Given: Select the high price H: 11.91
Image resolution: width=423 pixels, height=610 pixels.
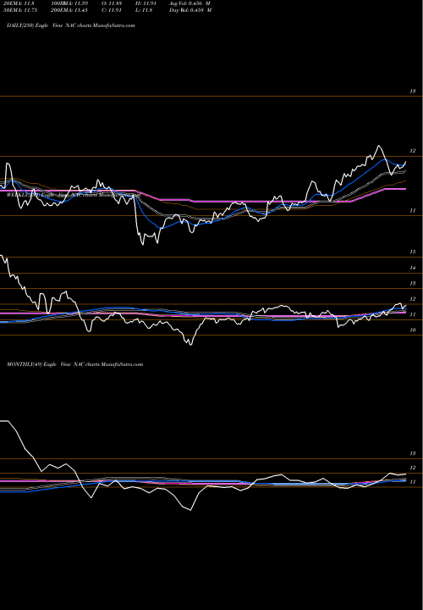Looking at the screenshot, I should (147, 3).
